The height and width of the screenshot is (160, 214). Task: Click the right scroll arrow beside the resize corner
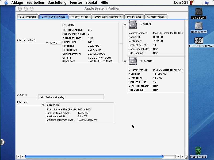click(x=182, y=157)
